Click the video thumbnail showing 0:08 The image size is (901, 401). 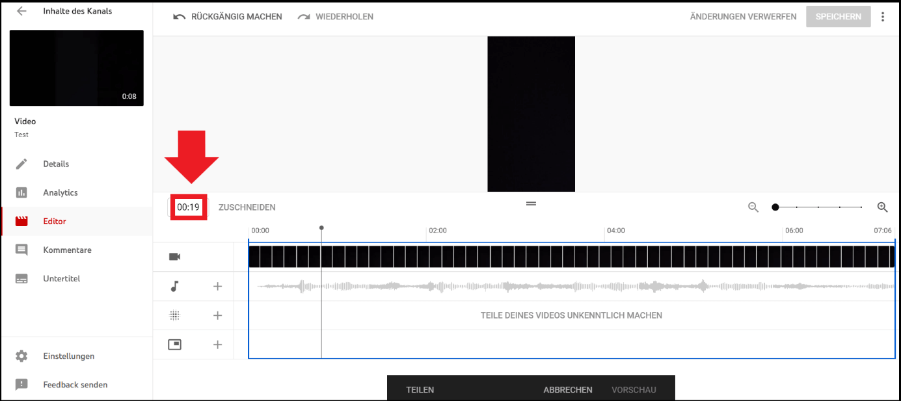pyautogui.click(x=77, y=68)
